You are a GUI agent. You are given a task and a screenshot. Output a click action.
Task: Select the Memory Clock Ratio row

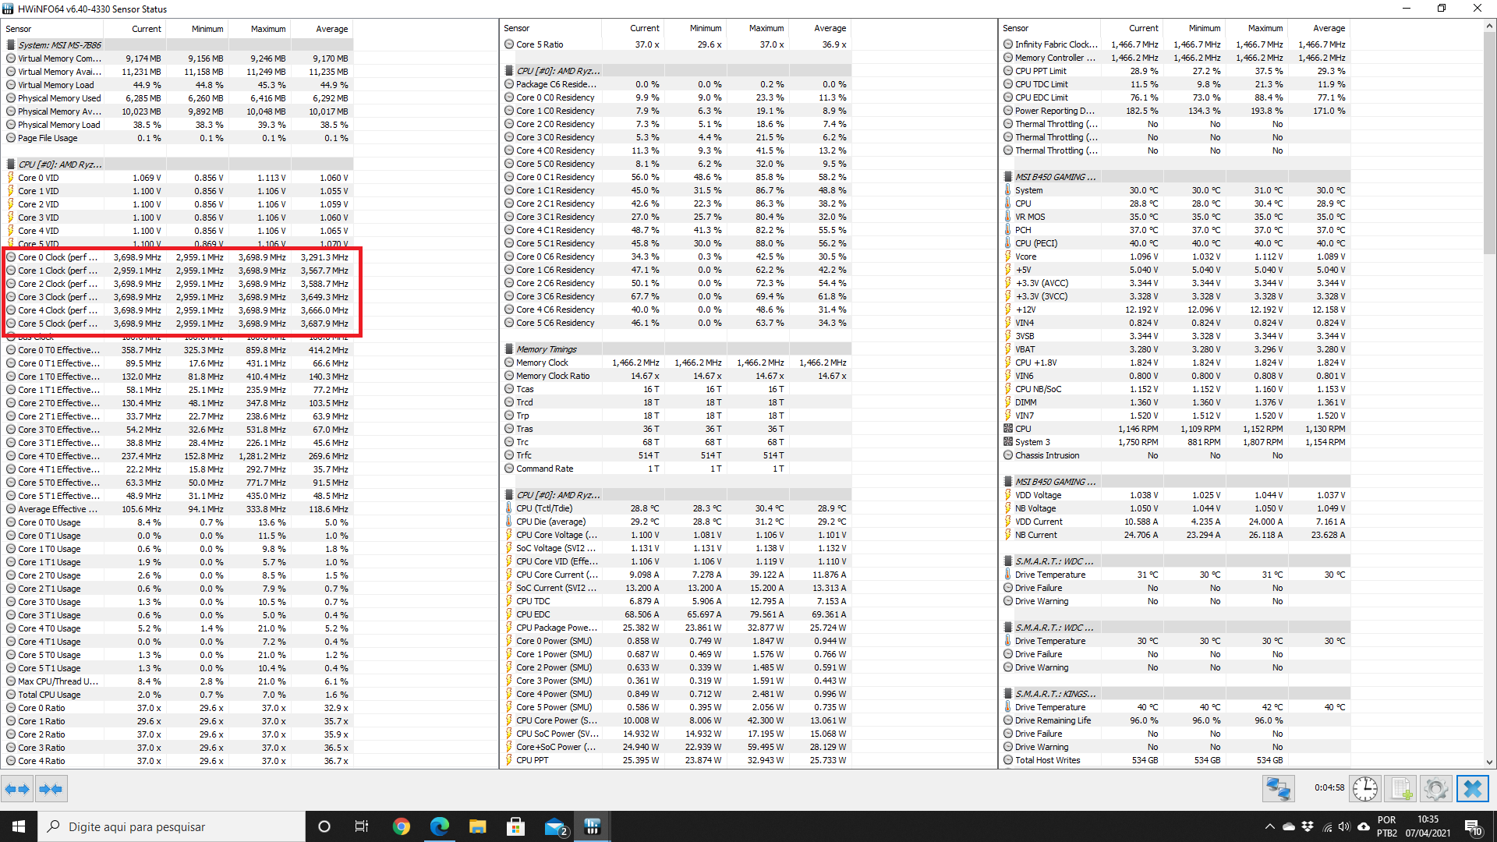676,376
